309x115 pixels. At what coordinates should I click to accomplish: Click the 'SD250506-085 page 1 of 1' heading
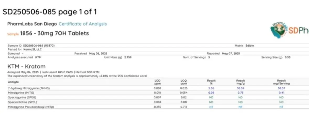point(50,12)
